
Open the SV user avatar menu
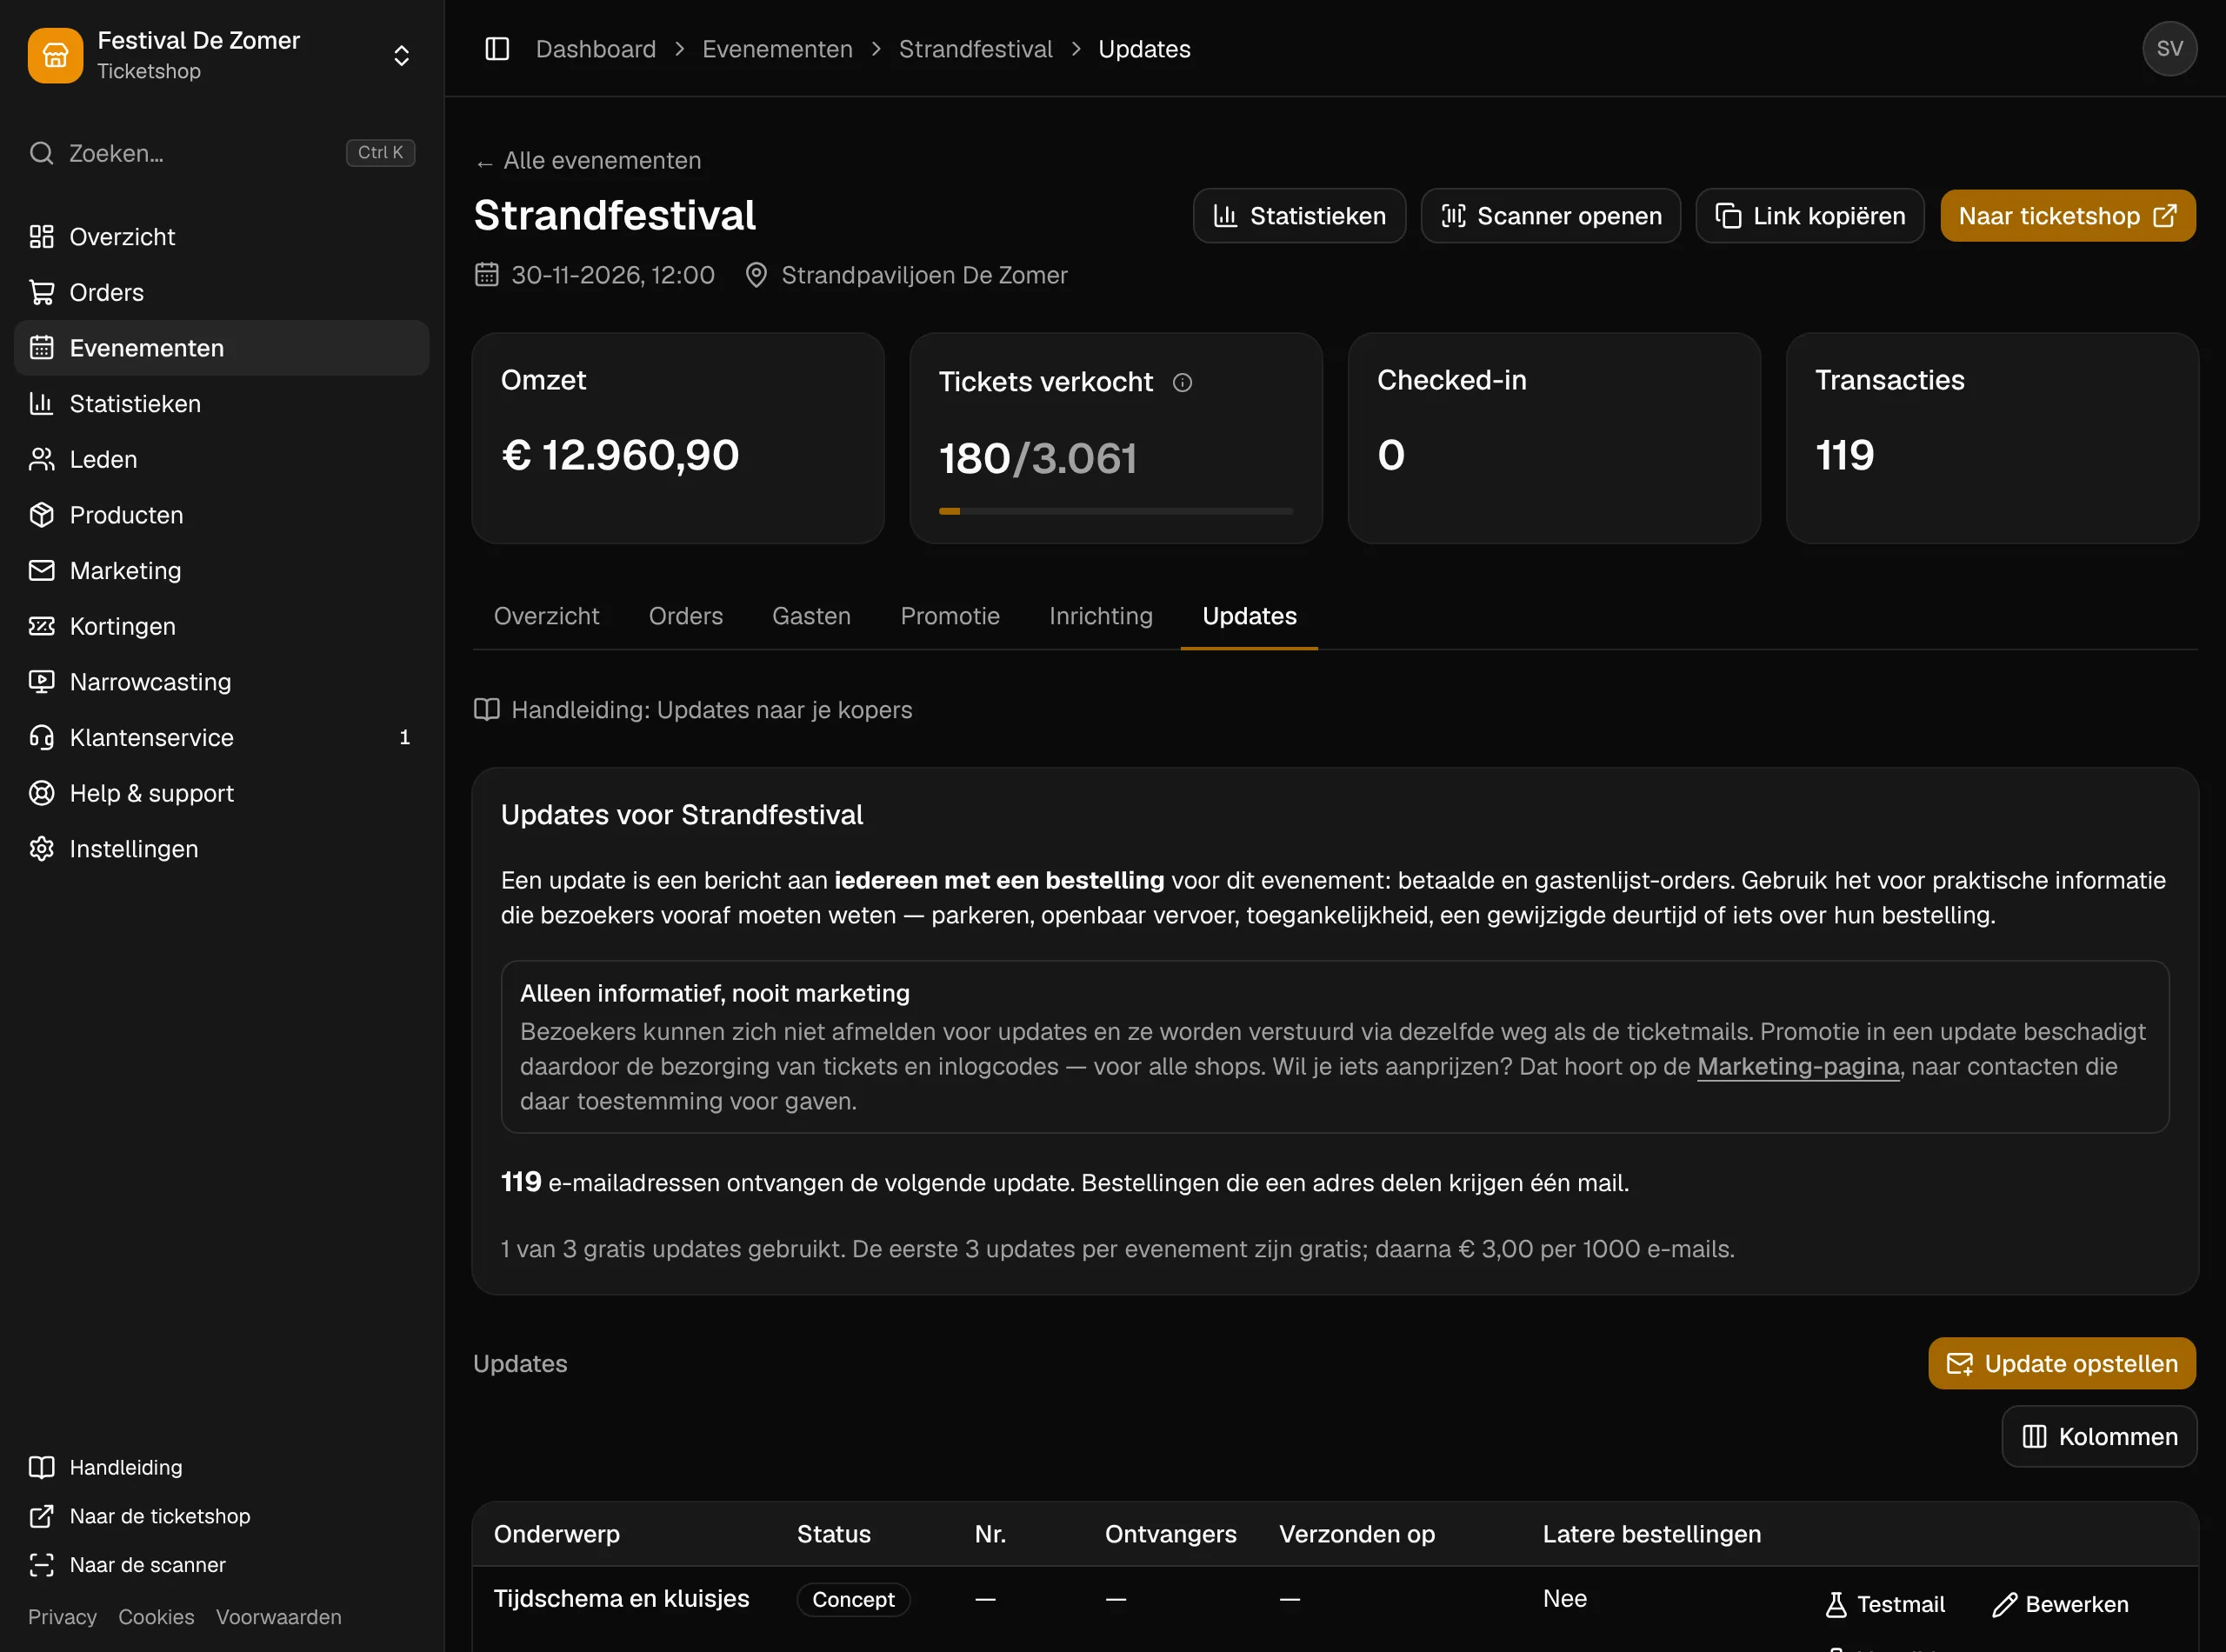click(2169, 49)
